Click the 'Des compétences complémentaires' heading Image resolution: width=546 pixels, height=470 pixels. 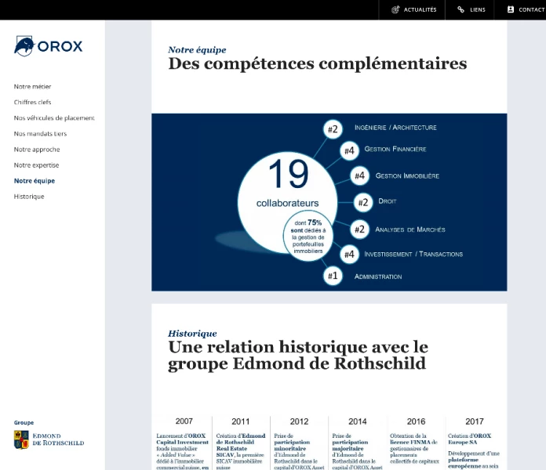pyautogui.click(x=318, y=63)
